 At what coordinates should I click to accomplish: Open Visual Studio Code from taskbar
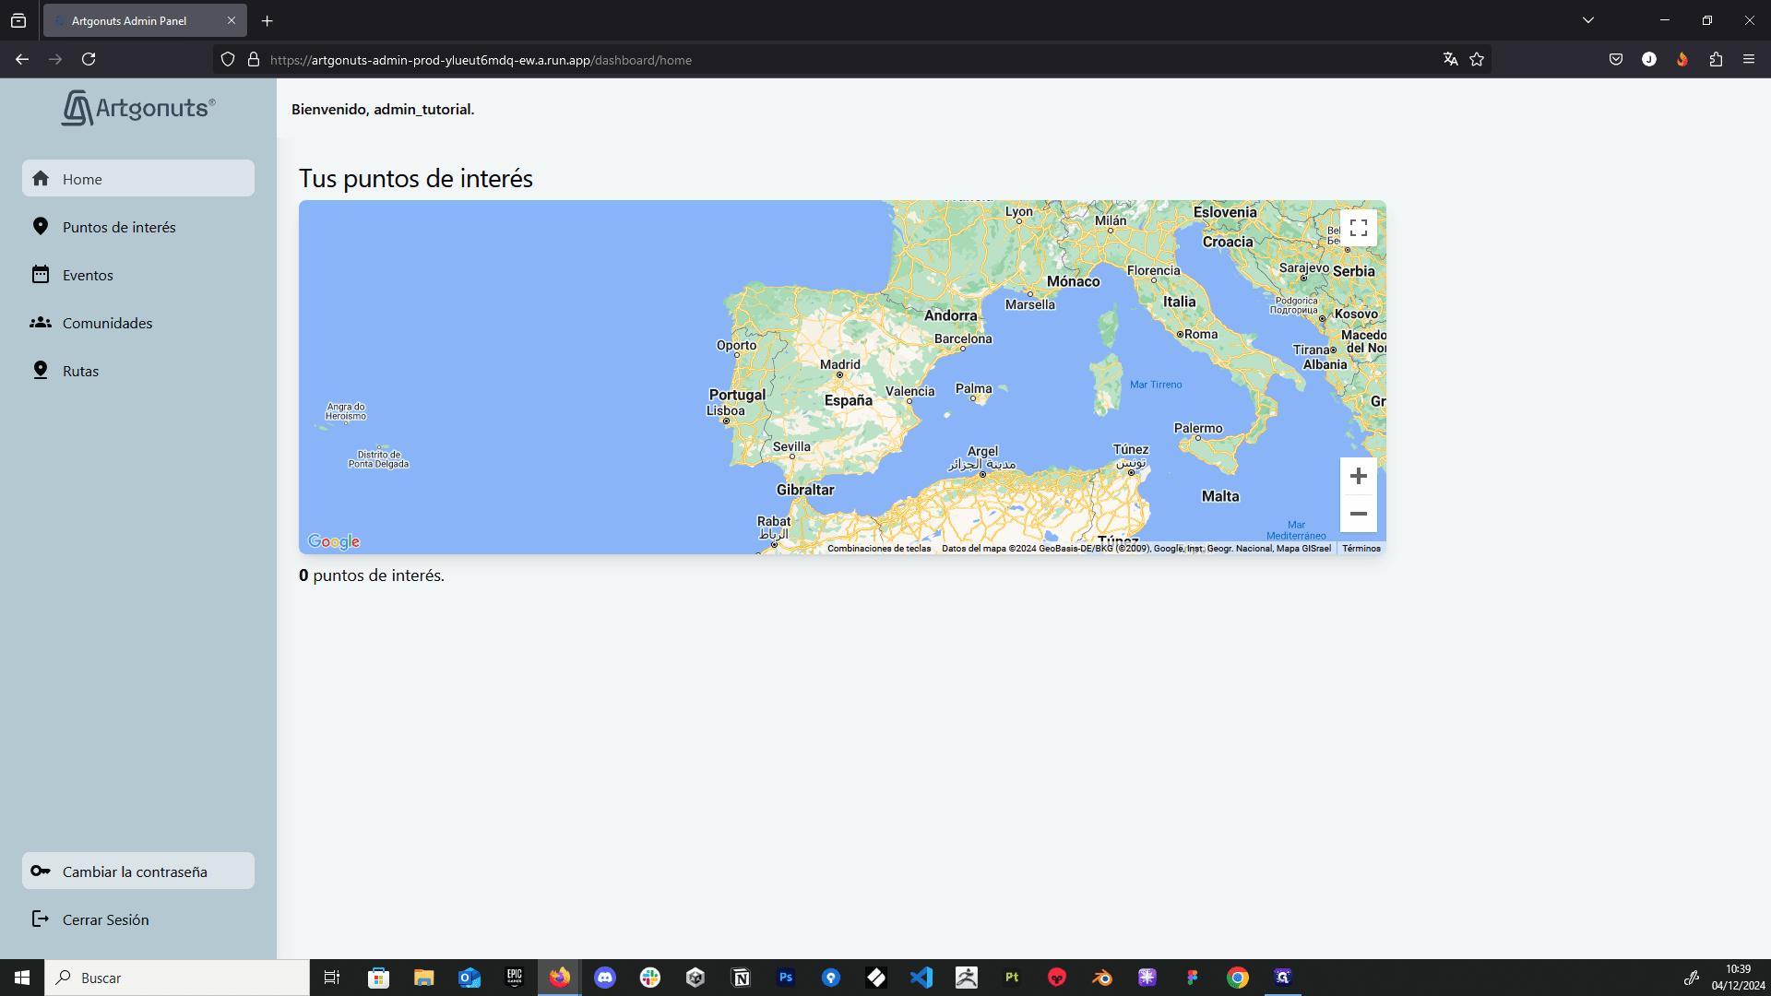pos(921,978)
